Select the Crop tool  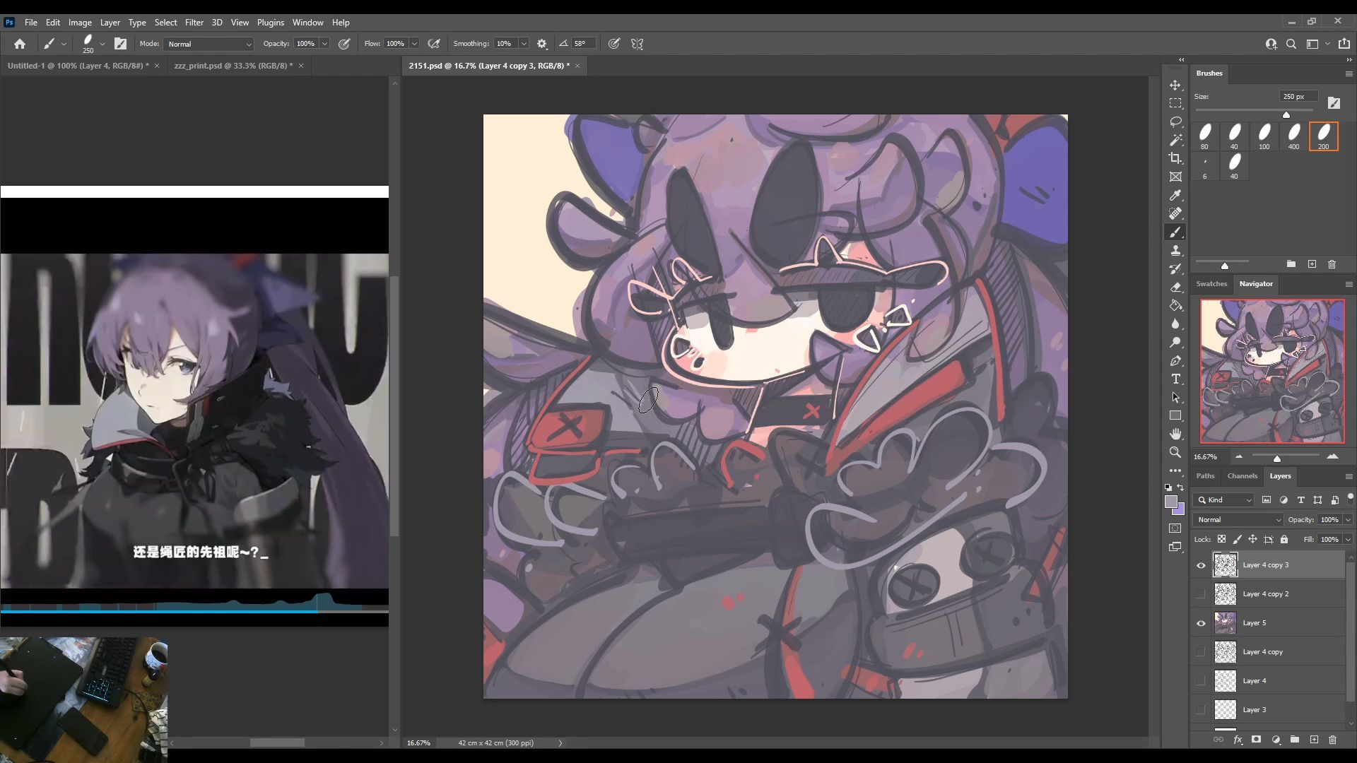1175,158
